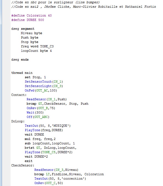Screen dimensions: 163x186
Task: Click the '#define Coloration 40' line
Action: pyautogui.click(x=31, y=15)
